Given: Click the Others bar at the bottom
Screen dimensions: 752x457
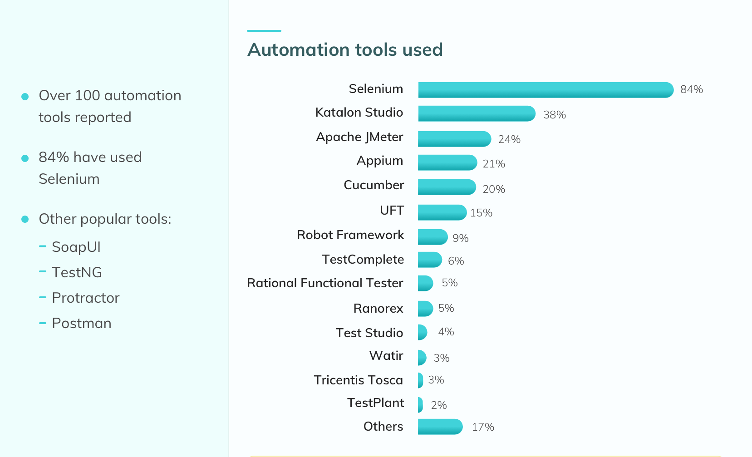Looking at the screenshot, I should coord(440,427).
